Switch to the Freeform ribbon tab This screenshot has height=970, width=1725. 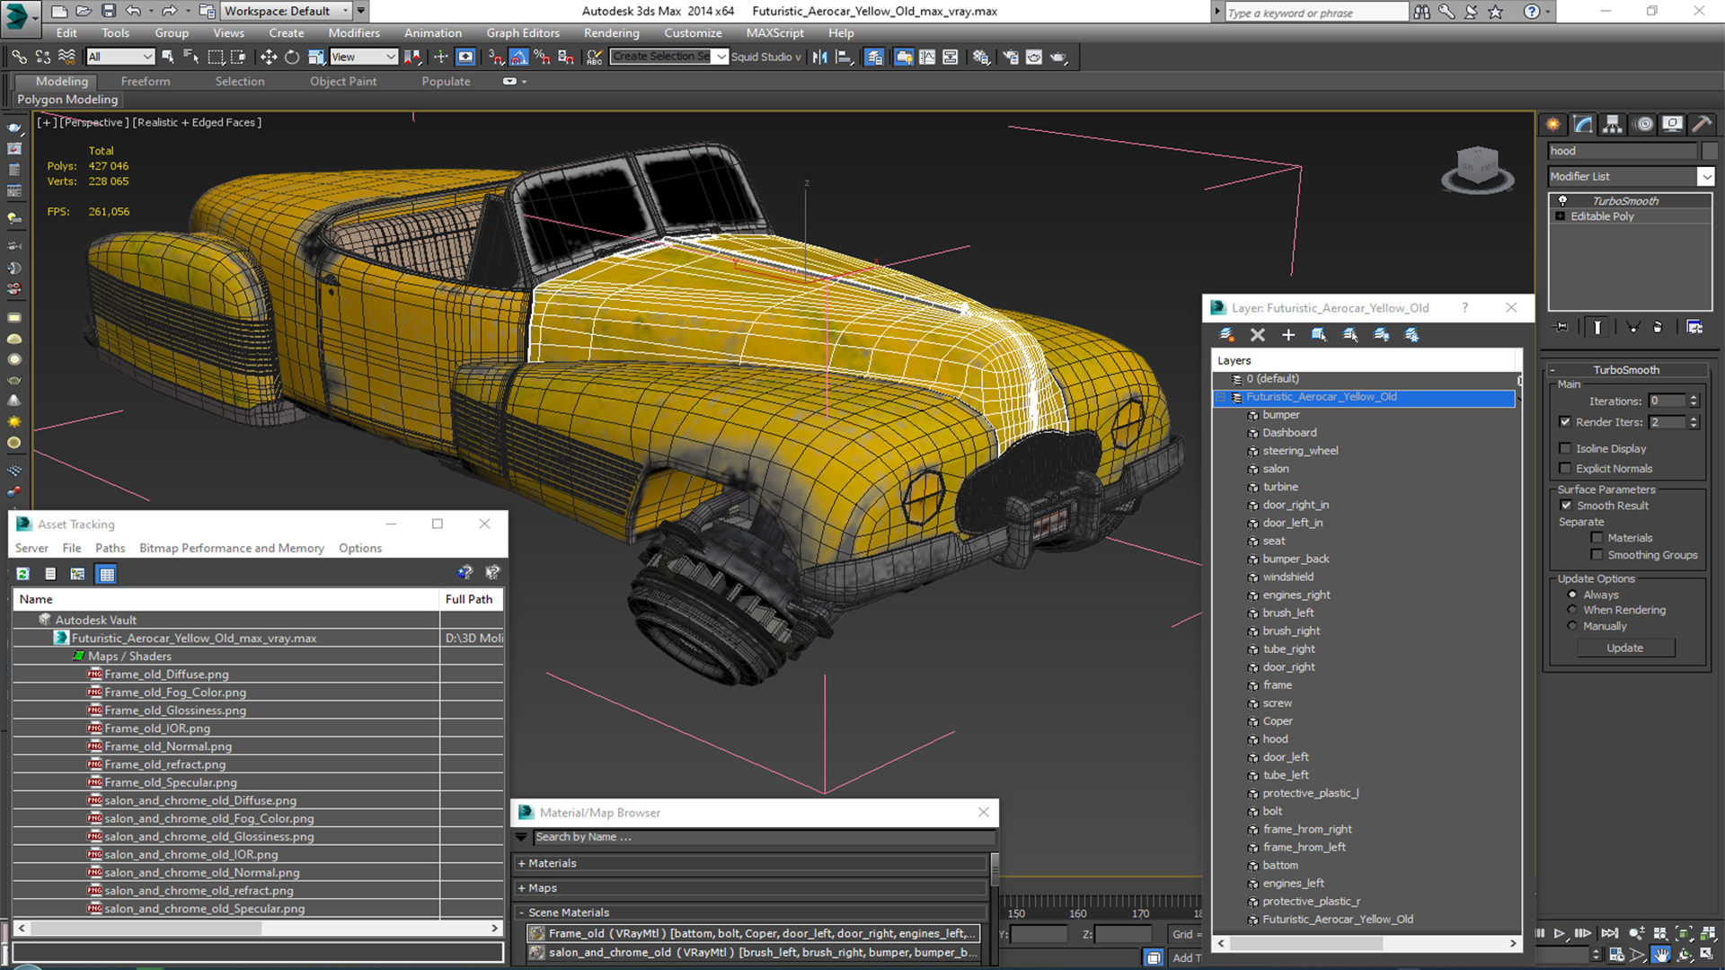(x=146, y=82)
